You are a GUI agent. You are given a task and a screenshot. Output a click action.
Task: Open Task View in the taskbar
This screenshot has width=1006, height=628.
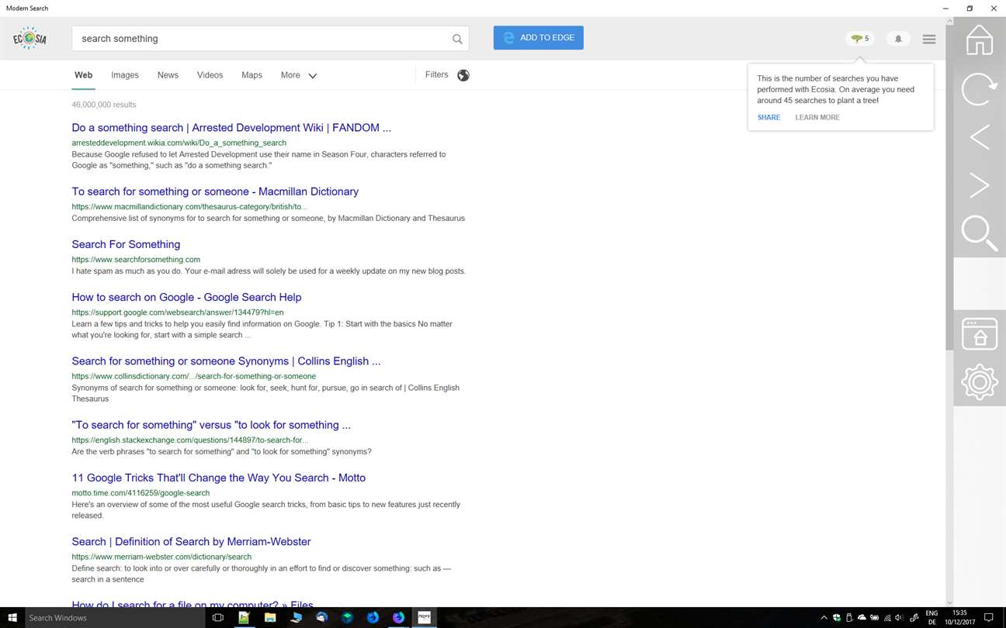218,618
